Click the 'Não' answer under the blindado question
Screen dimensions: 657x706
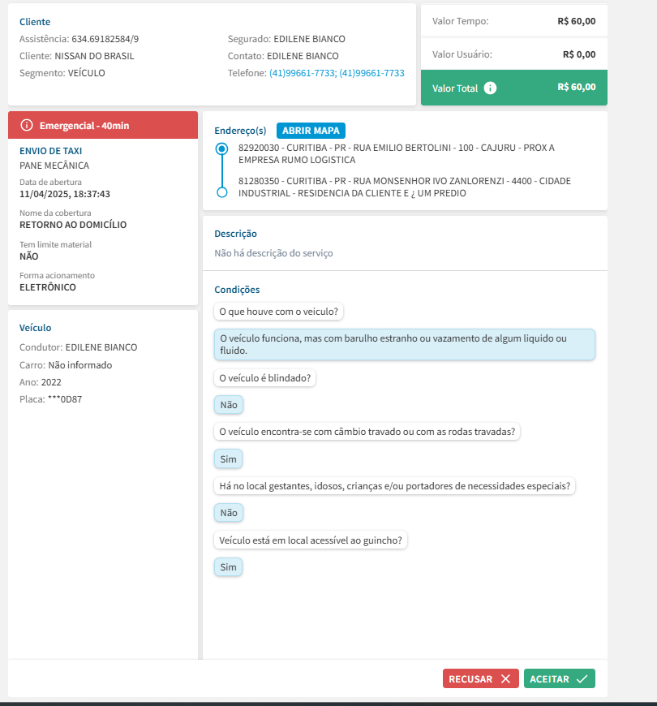click(229, 404)
